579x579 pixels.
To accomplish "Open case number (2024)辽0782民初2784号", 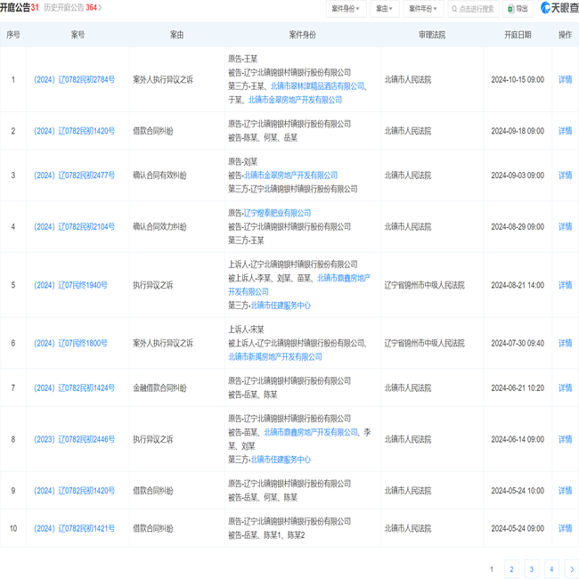I will (x=74, y=79).
